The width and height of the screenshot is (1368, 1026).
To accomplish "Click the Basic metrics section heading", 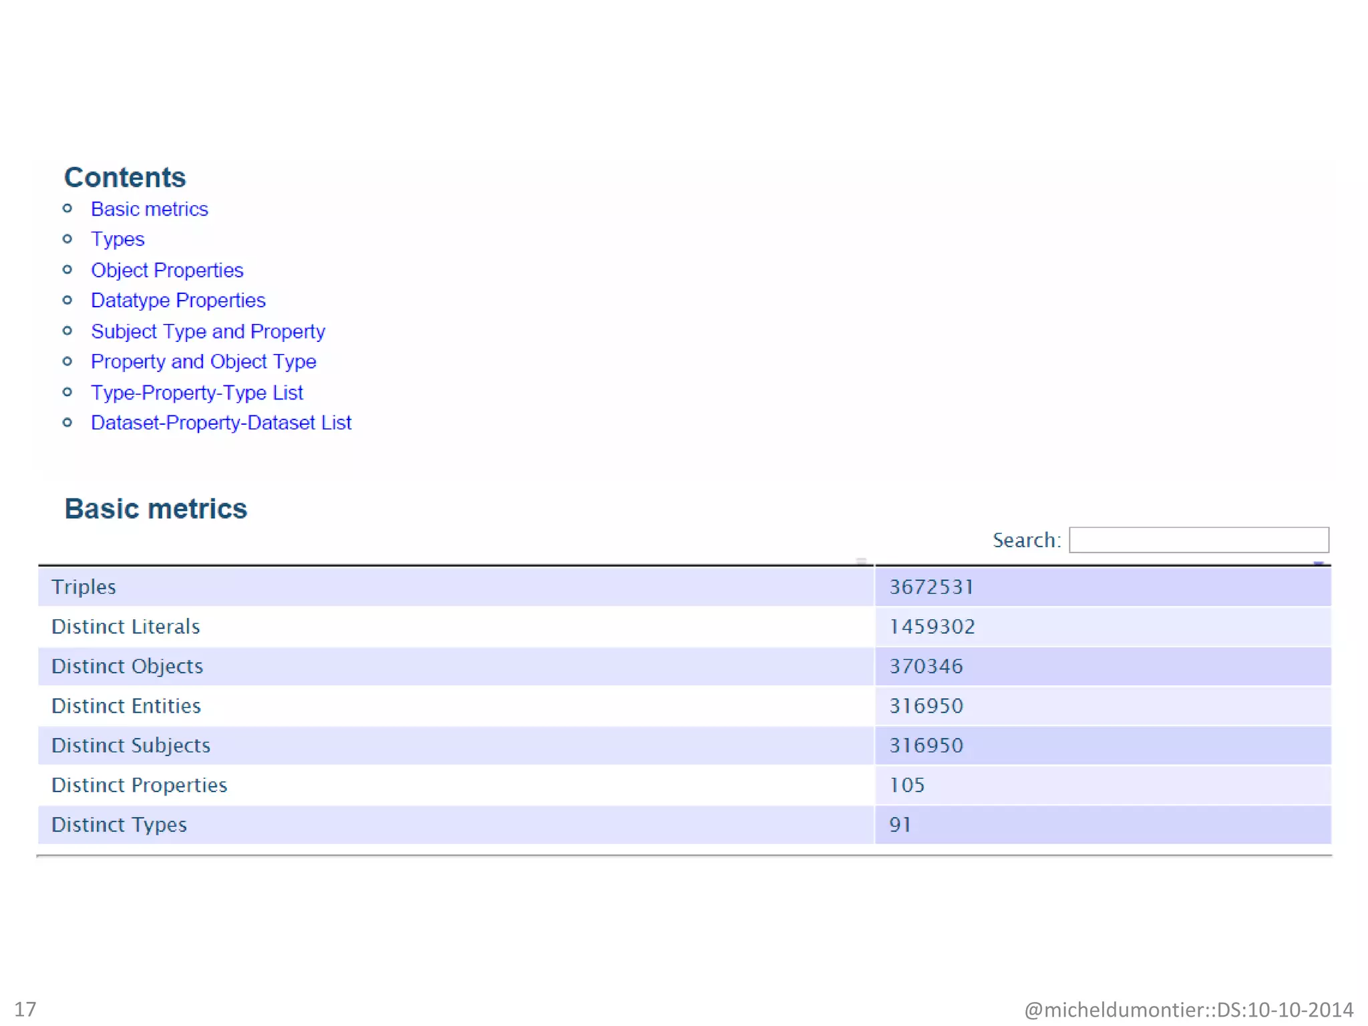I will point(156,509).
